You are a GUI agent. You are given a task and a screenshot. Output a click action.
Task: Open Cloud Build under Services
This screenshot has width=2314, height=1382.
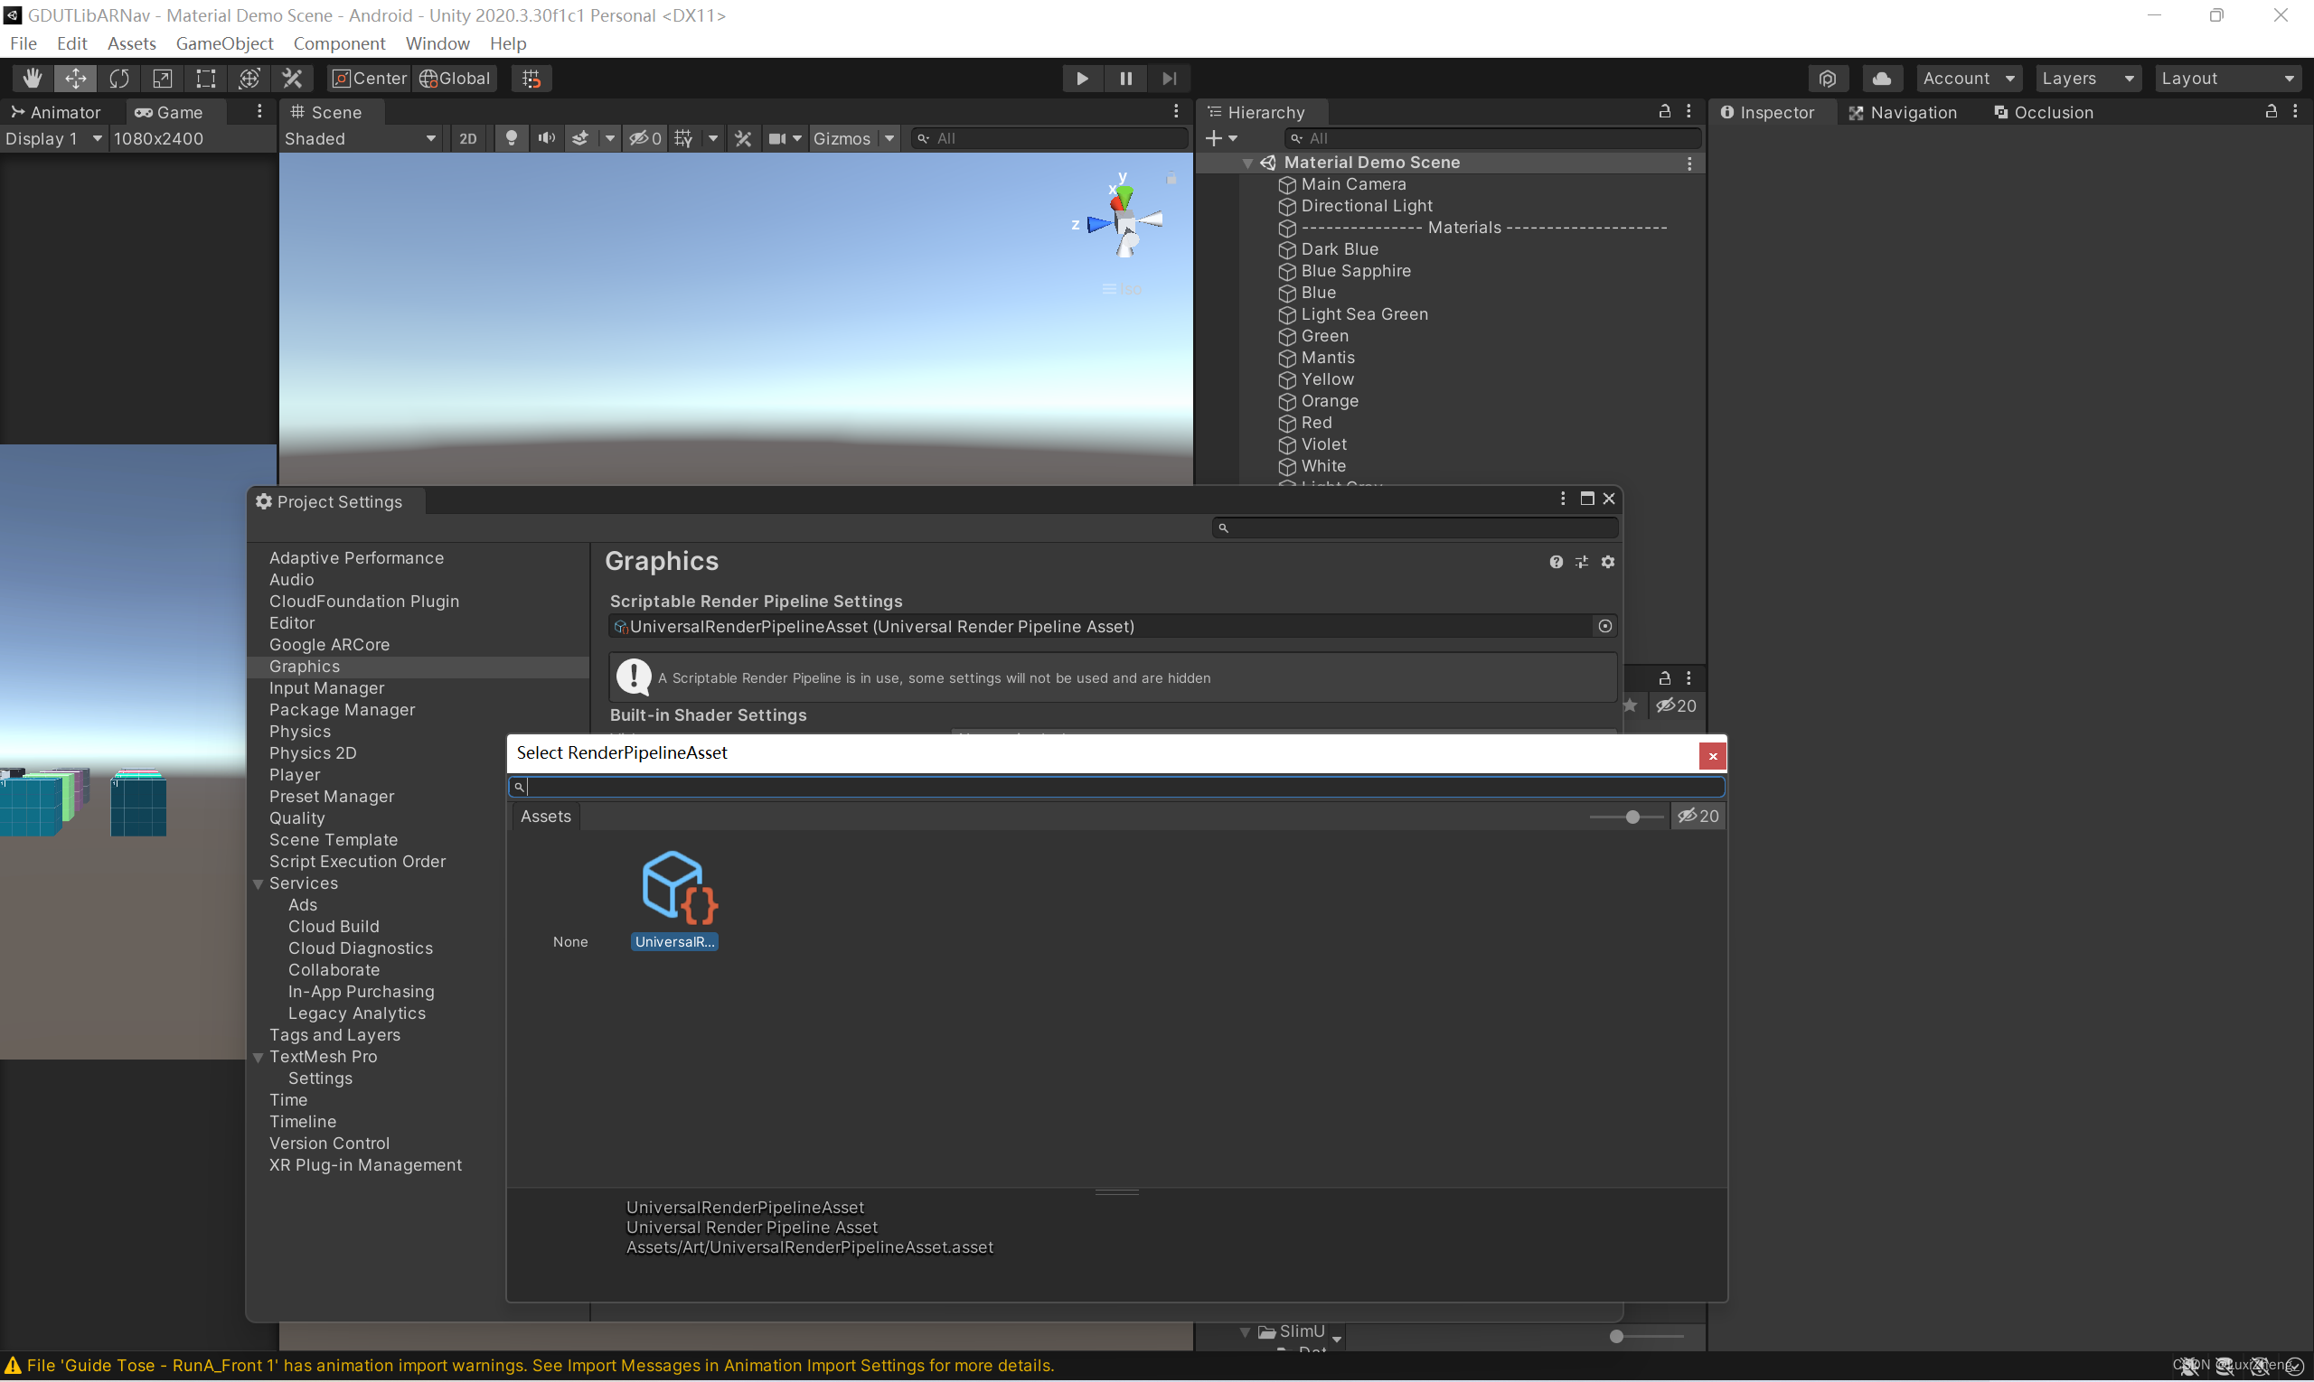pos(334,927)
